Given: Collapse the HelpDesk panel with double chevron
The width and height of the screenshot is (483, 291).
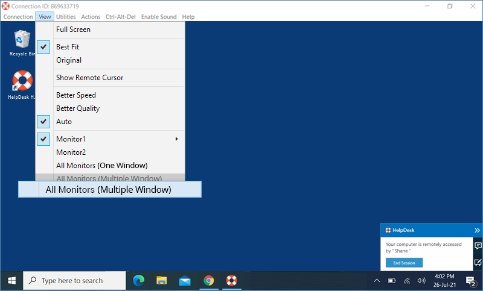Looking at the screenshot, I should 477,230.
